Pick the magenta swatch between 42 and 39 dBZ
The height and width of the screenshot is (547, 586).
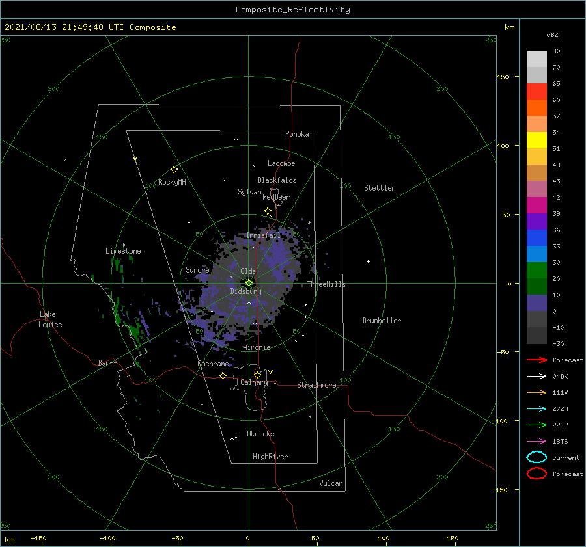coord(537,206)
